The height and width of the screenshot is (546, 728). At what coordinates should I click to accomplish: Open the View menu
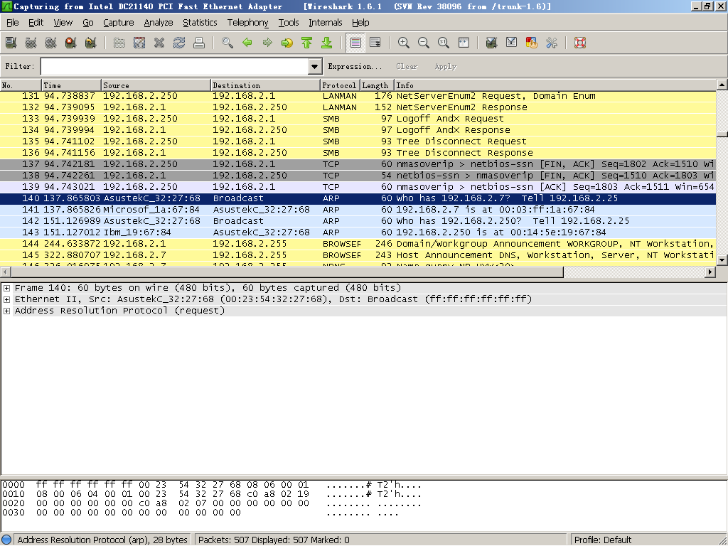click(63, 22)
